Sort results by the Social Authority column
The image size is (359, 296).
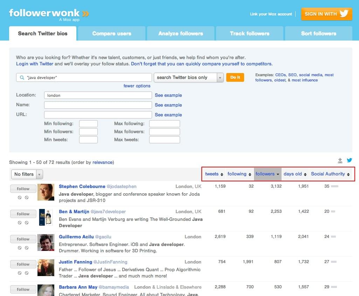[330, 174]
